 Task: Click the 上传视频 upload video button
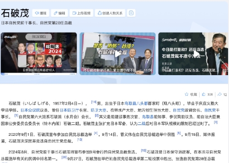[x=81, y=13]
